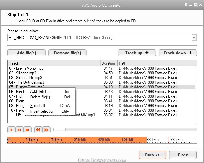
Task: Fast forward the current track preview
Action: (x=47, y=130)
